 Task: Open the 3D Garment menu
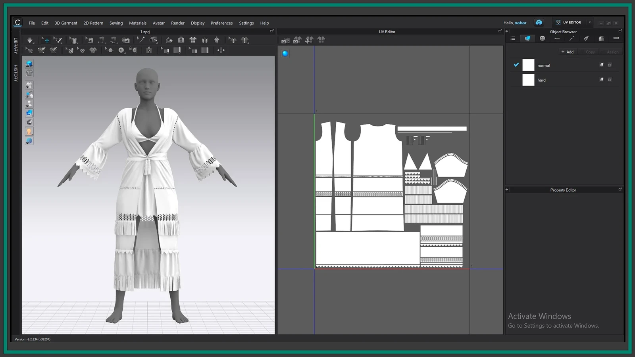pos(66,23)
